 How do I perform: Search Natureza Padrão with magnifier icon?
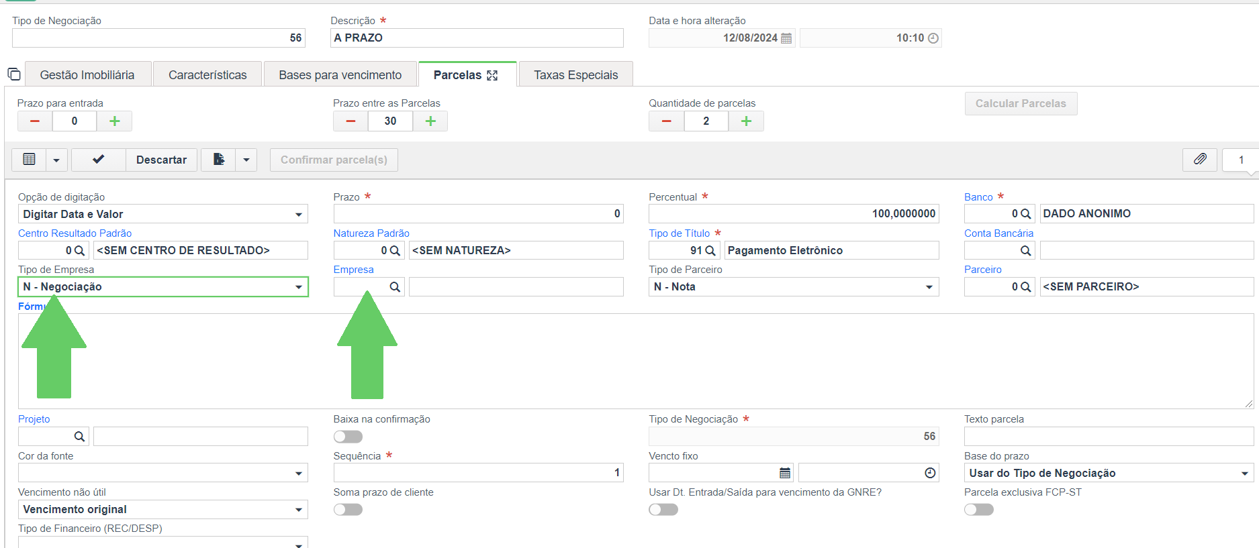coord(395,250)
